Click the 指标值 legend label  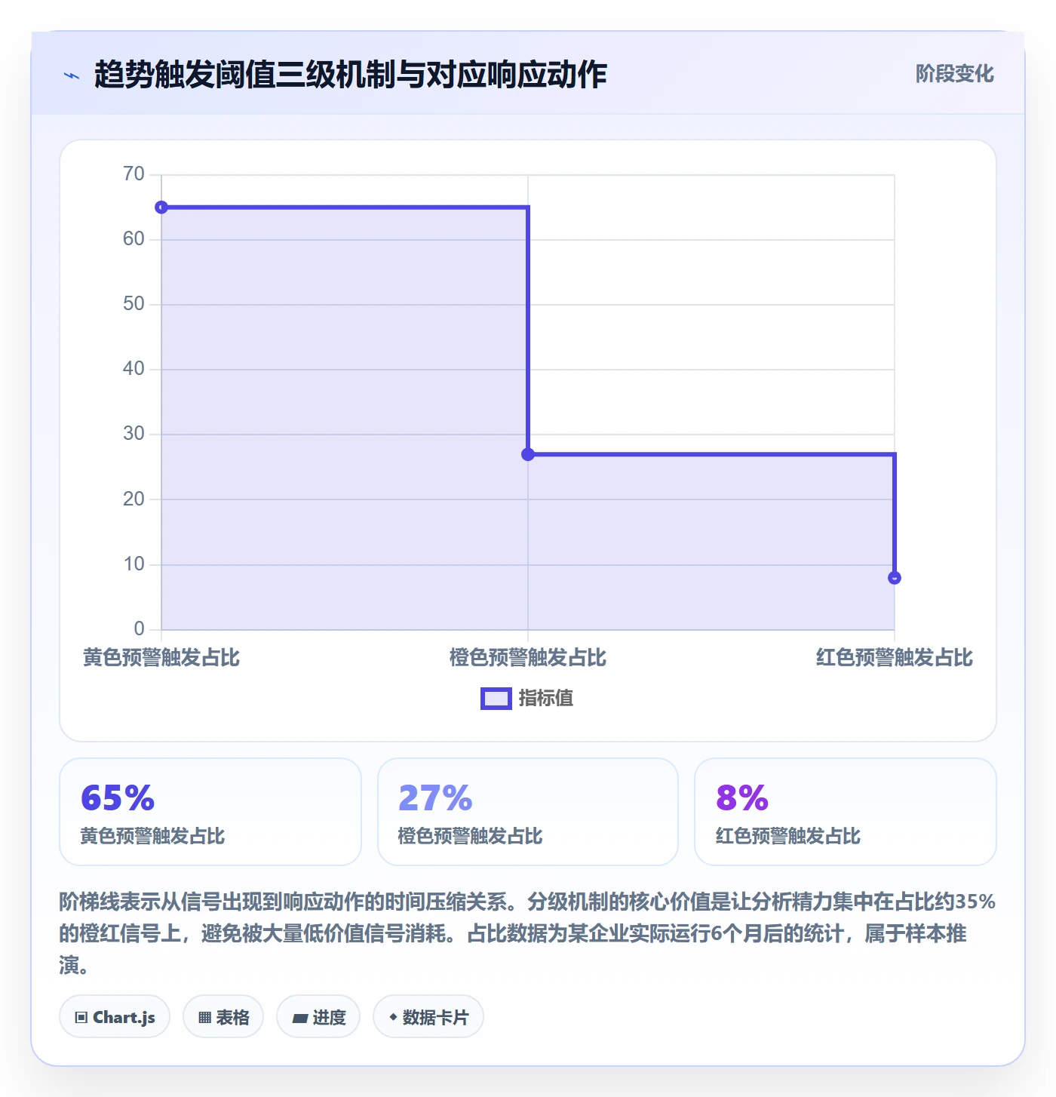click(545, 699)
